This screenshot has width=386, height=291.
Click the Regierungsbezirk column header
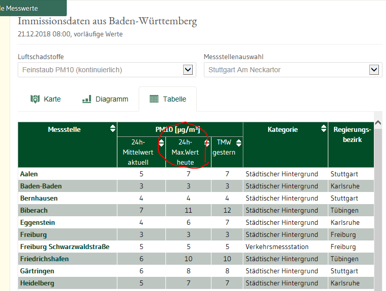point(352,134)
